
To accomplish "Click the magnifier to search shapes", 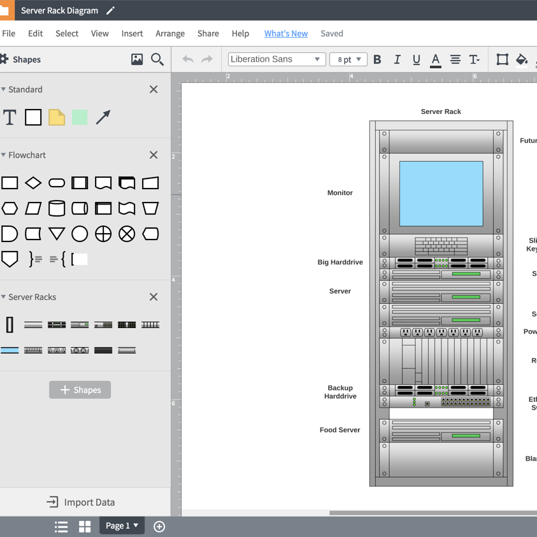I will click(157, 59).
